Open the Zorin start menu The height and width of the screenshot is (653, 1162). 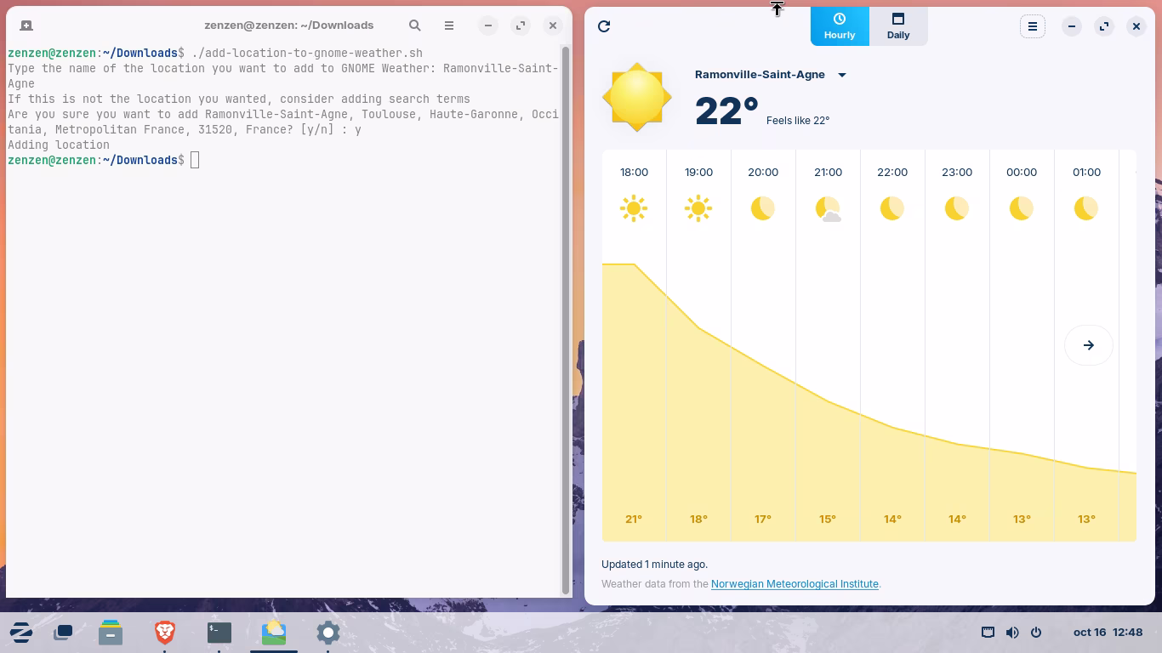tap(21, 633)
